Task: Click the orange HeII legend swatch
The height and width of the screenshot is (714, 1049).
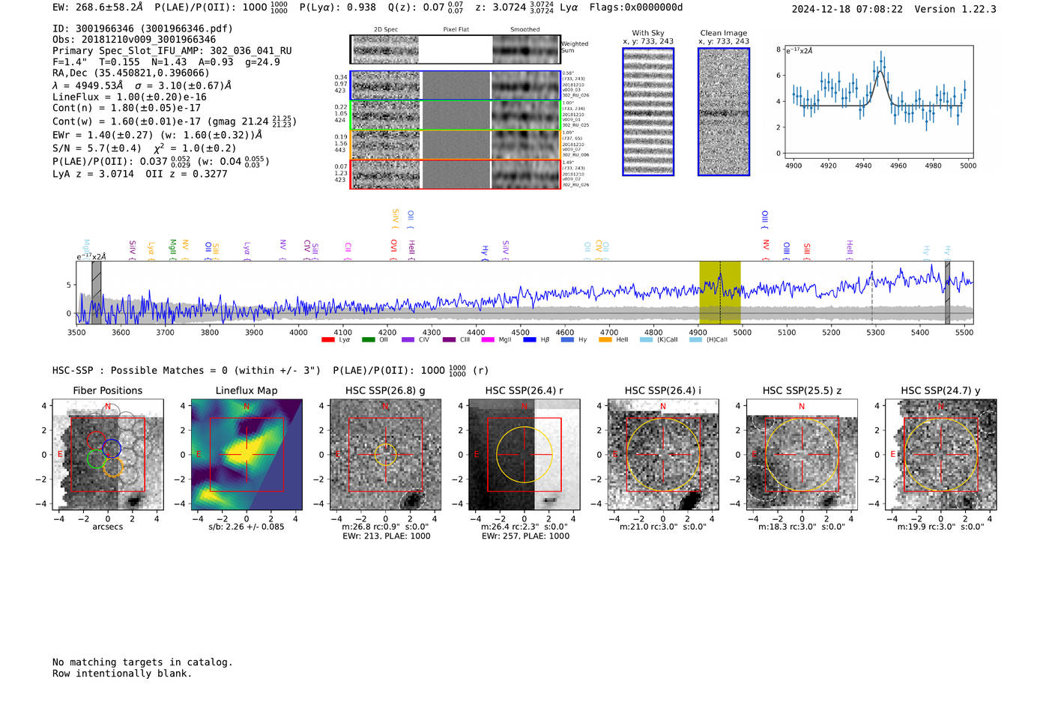Action: (605, 340)
